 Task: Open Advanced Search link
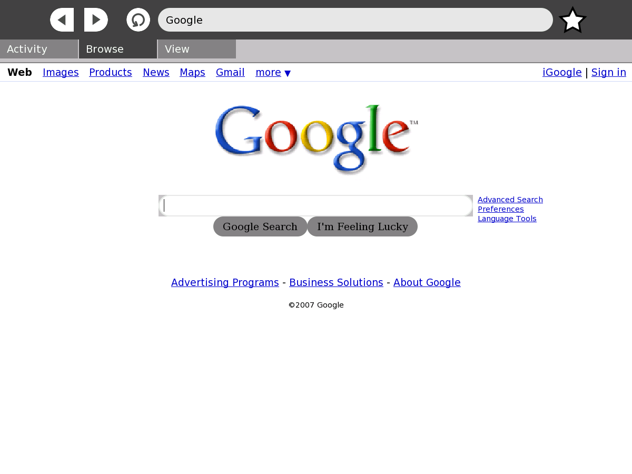click(x=510, y=200)
